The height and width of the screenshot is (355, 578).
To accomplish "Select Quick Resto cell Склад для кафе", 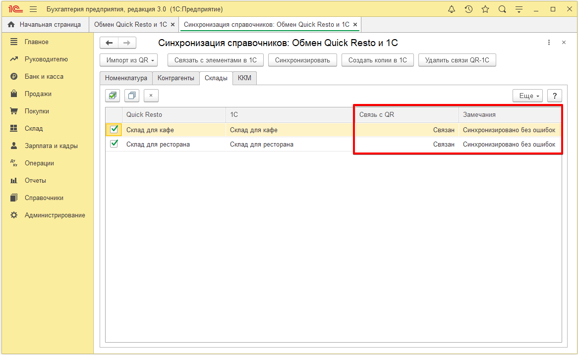I will 174,130.
